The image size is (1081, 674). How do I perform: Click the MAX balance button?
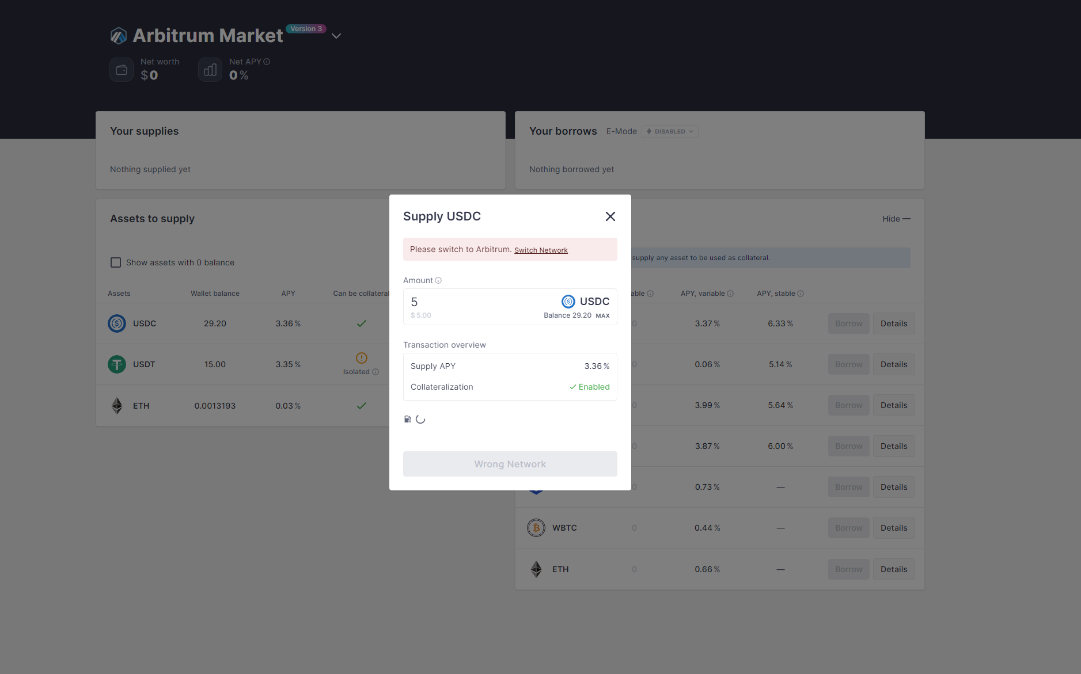coord(602,315)
